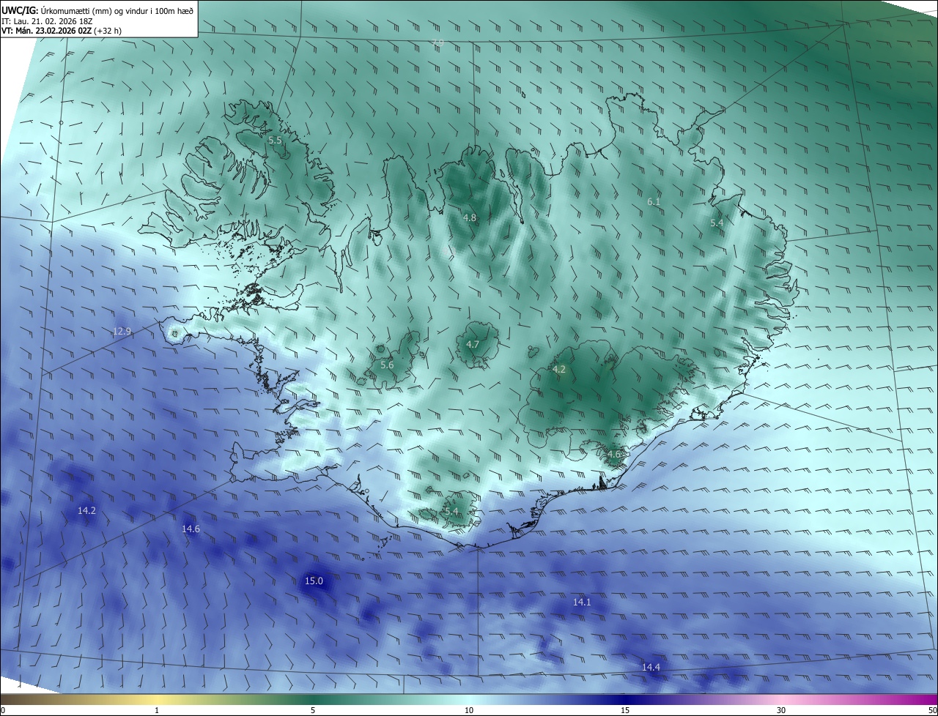
Task: Click the 4.7 value on the central glacier
Action: [473, 344]
